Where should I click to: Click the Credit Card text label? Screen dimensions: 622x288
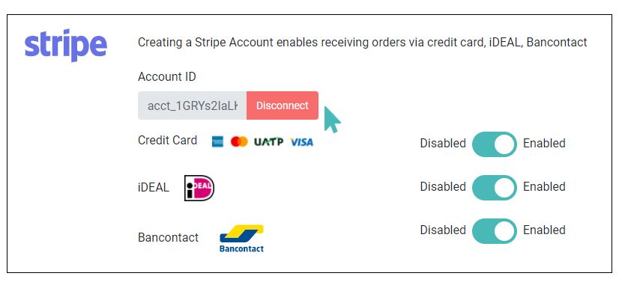tap(167, 140)
